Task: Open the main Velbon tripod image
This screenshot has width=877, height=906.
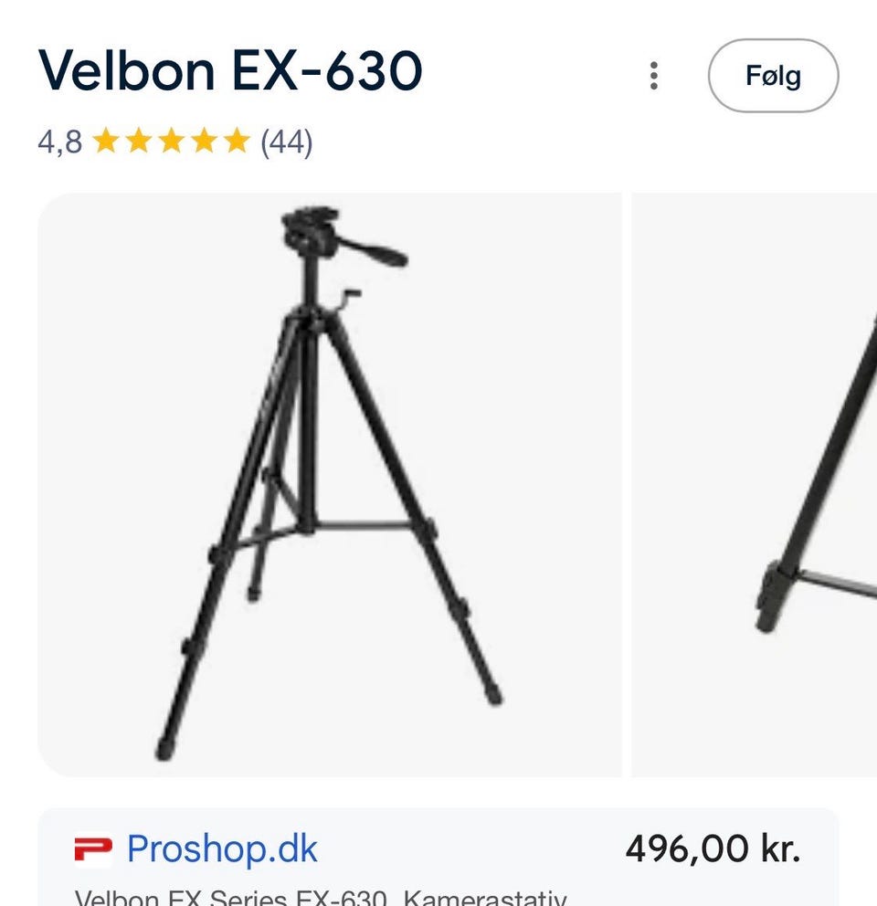Action: click(330, 485)
